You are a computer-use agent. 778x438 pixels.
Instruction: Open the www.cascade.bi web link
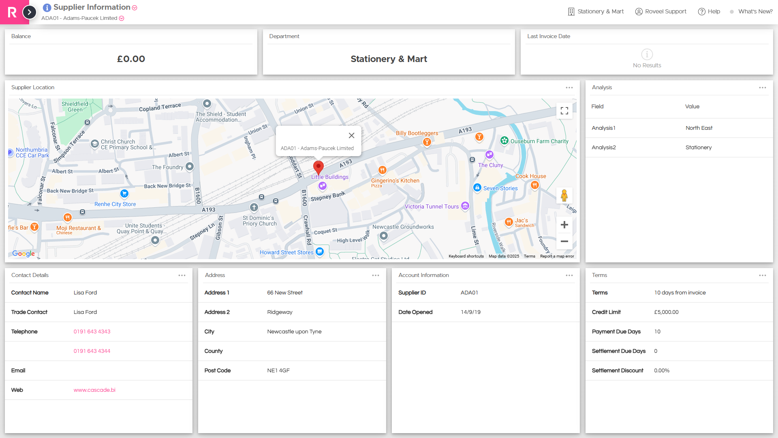[x=94, y=390]
